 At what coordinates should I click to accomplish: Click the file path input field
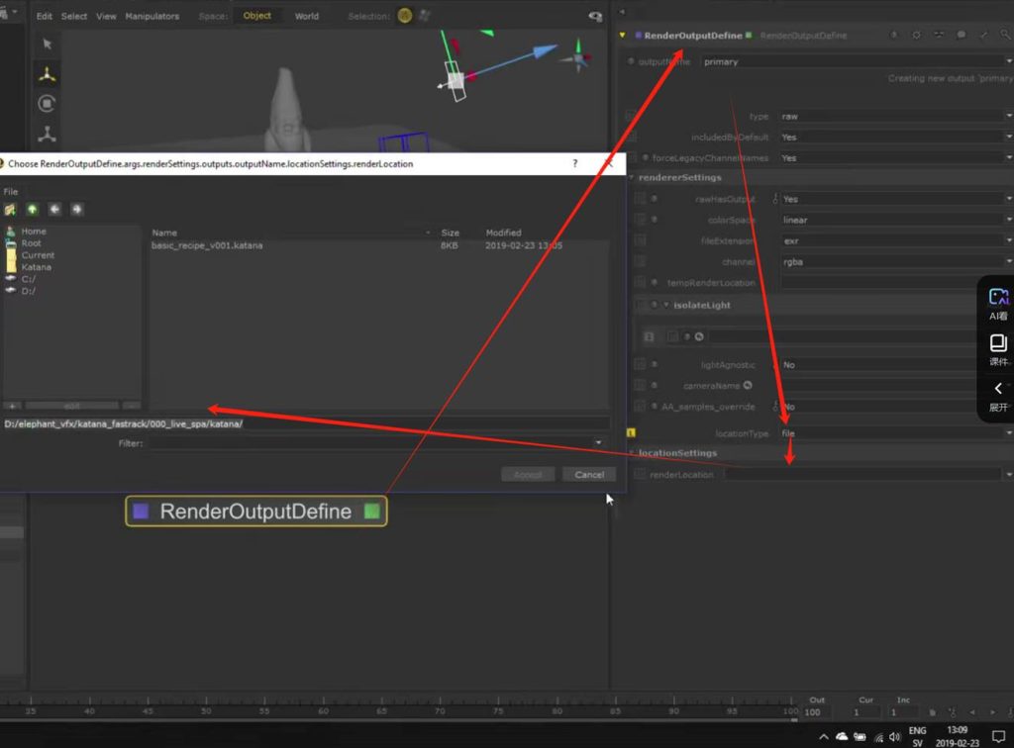click(x=297, y=424)
